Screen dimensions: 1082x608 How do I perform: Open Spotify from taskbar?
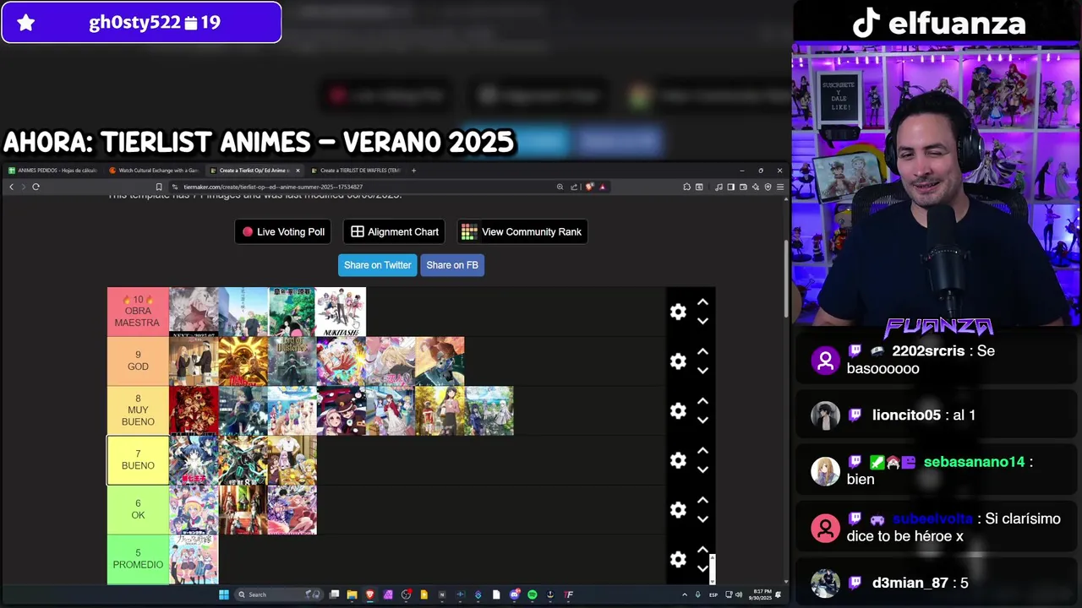(x=533, y=594)
